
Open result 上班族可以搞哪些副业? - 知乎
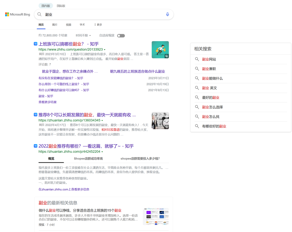(x=68, y=44)
